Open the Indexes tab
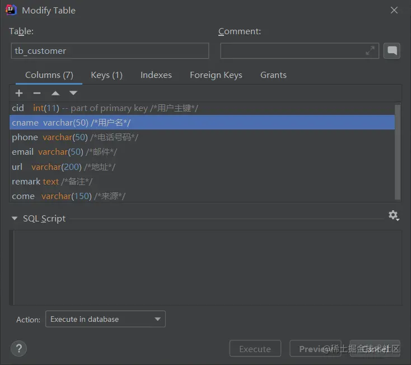 click(156, 75)
